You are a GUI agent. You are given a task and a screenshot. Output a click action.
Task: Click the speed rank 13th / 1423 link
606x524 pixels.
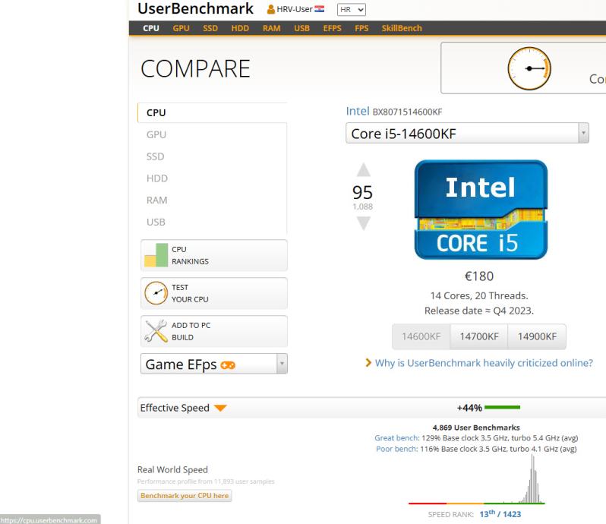tap(500, 514)
